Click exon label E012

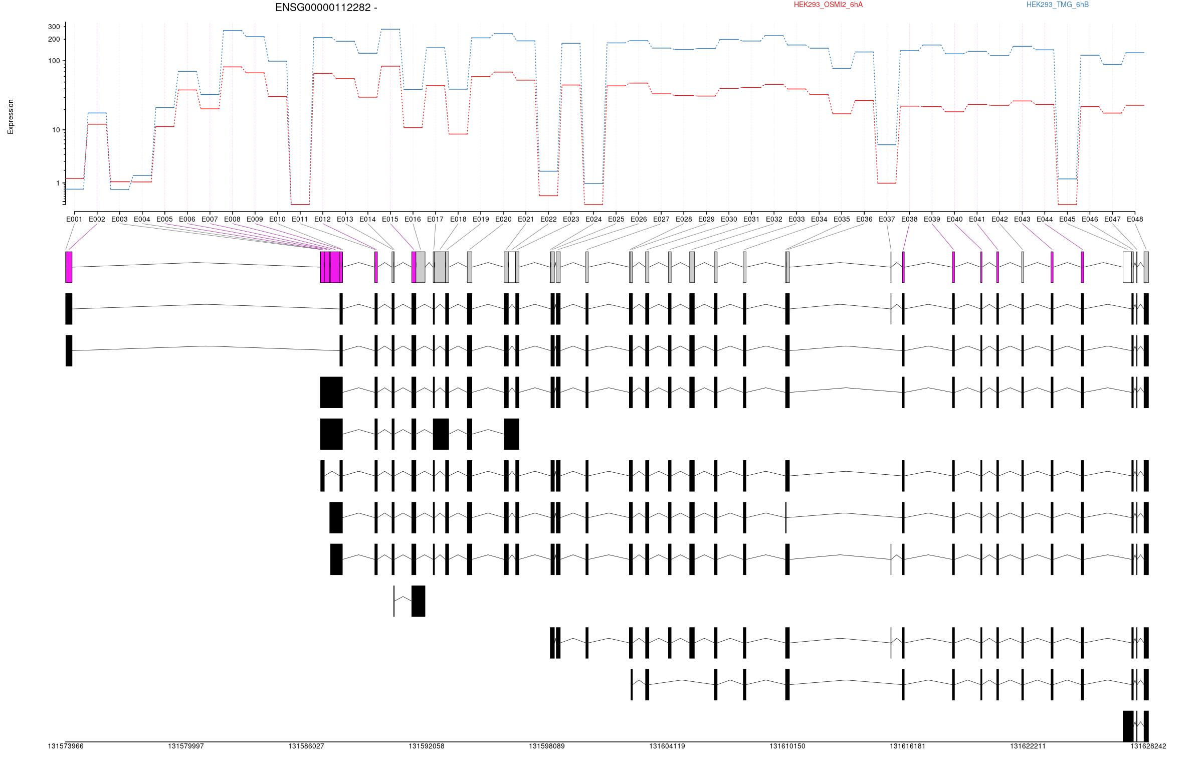(x=322, y=219)
